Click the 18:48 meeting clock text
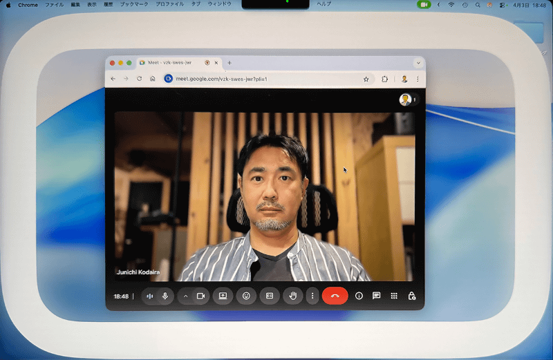The height and width of the screenshot is (360, 553). tap(121, 296)
